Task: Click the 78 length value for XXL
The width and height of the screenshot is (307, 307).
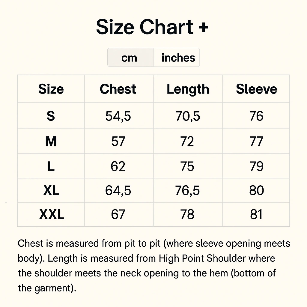Action: 187,214
